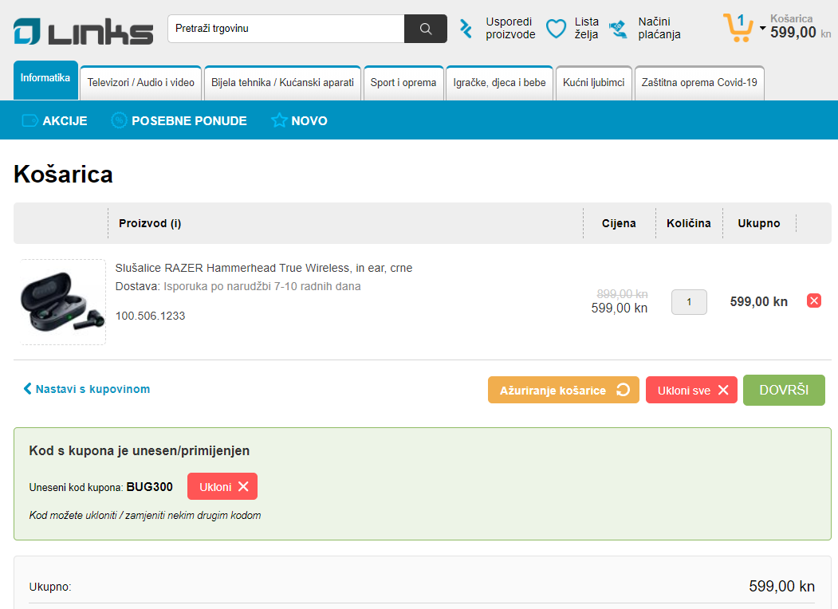Open the Načini plaćanja link
Screen dimensions: 838x609
pyautogui.click(x=659, y=29)
